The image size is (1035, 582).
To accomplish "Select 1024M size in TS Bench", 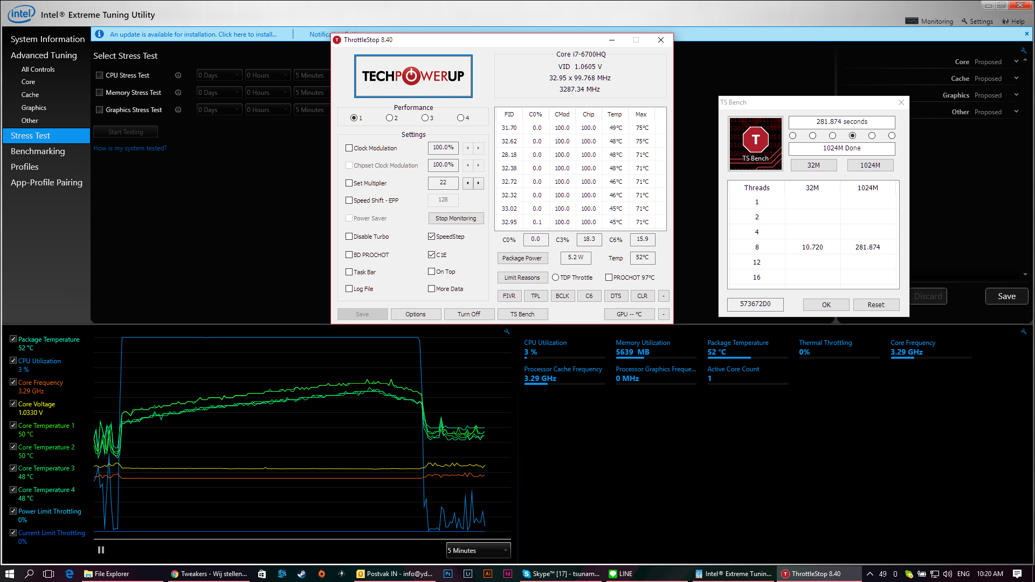I will pos(870,165).
